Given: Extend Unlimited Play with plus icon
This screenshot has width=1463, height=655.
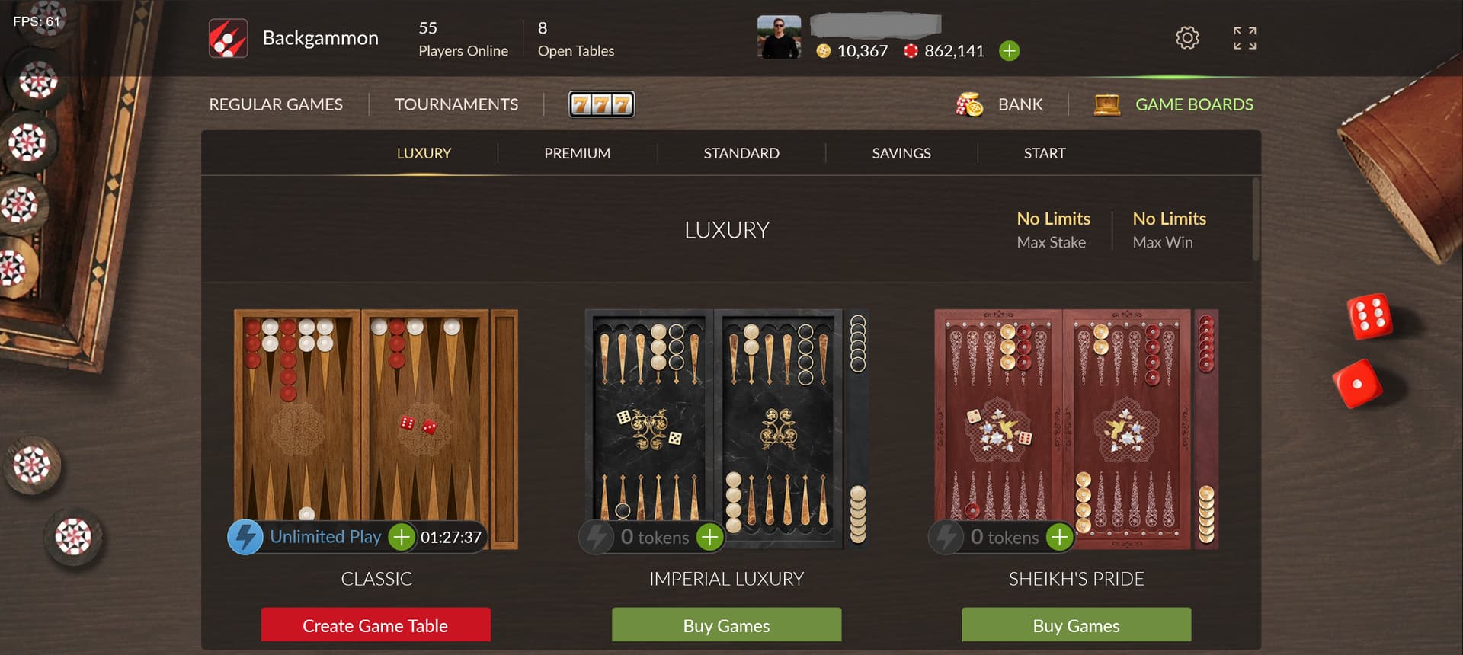Looking at the screenshot, I should 402,537.
